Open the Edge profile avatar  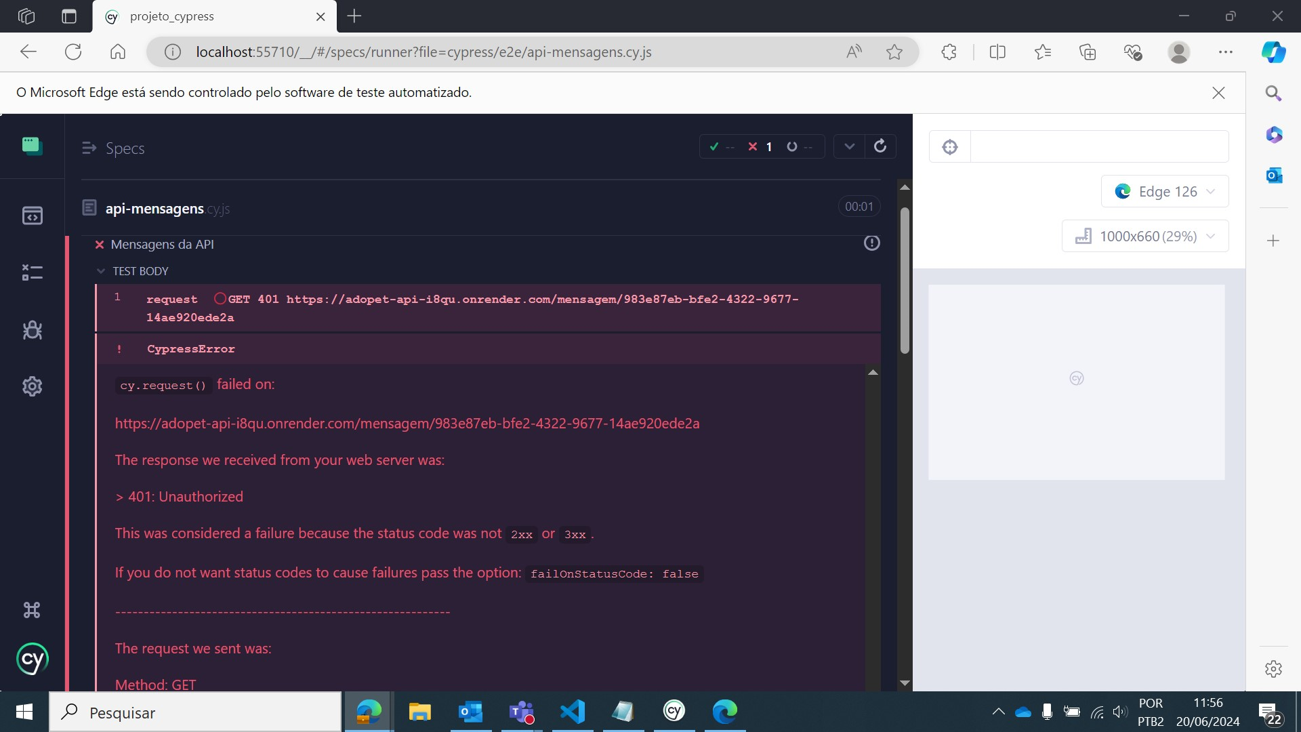coord(1179,52)
